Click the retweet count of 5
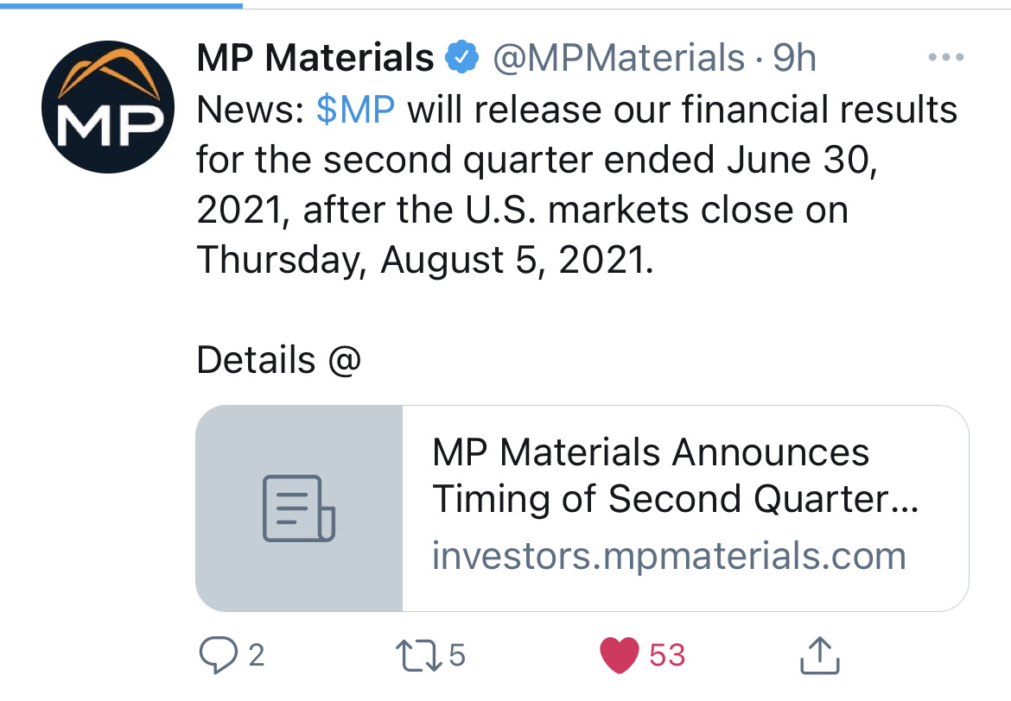The height and width of the screenshot is (701, 1011). [x=457, y=655]
